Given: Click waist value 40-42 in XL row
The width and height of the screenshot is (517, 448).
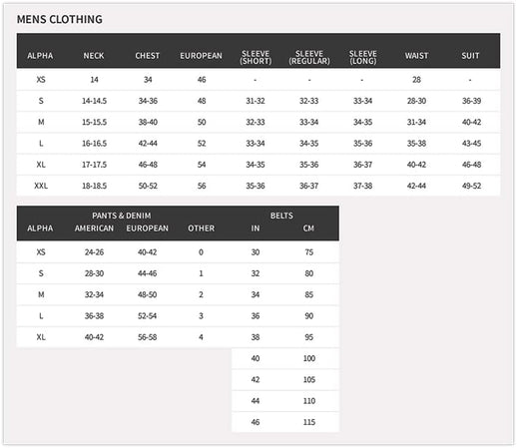Looking at the screenshot, I should (416, 165).
